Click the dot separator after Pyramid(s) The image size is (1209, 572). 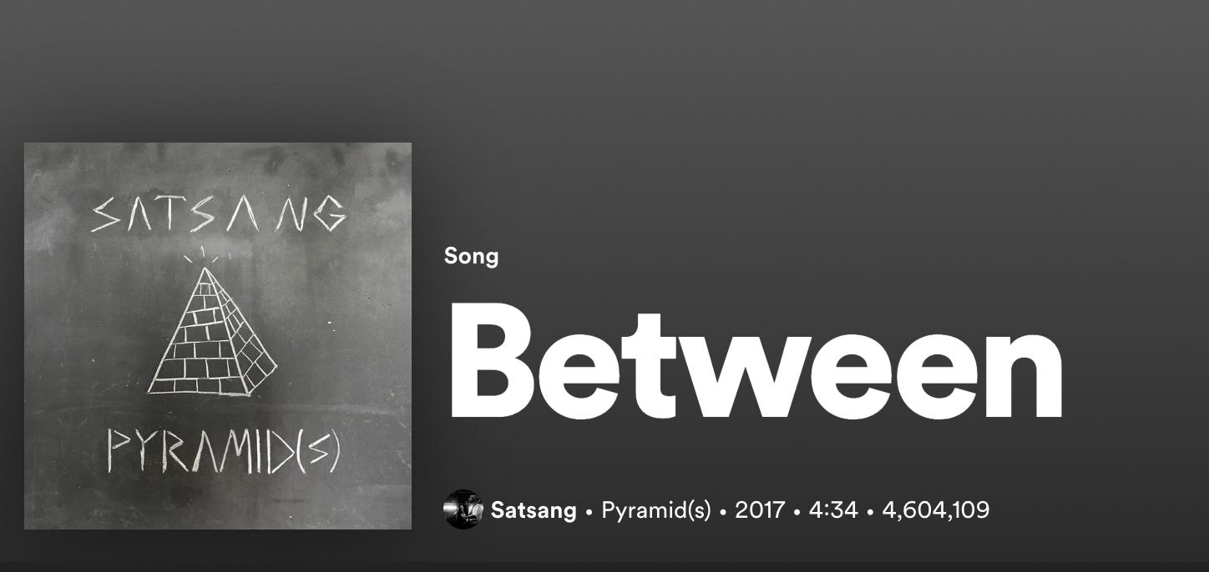click(723, 510)
